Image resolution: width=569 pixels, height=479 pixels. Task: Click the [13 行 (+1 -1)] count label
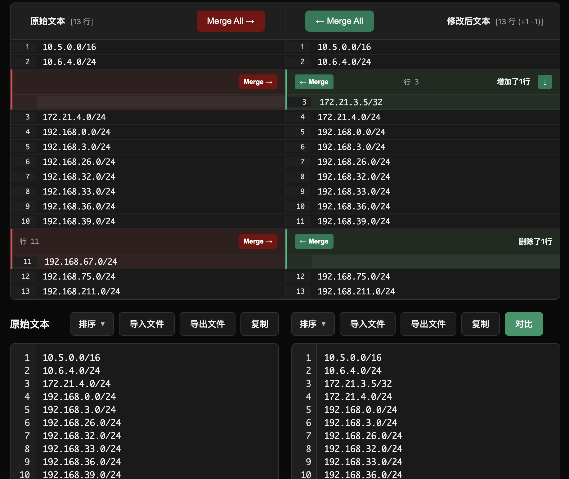click(519, 21)
